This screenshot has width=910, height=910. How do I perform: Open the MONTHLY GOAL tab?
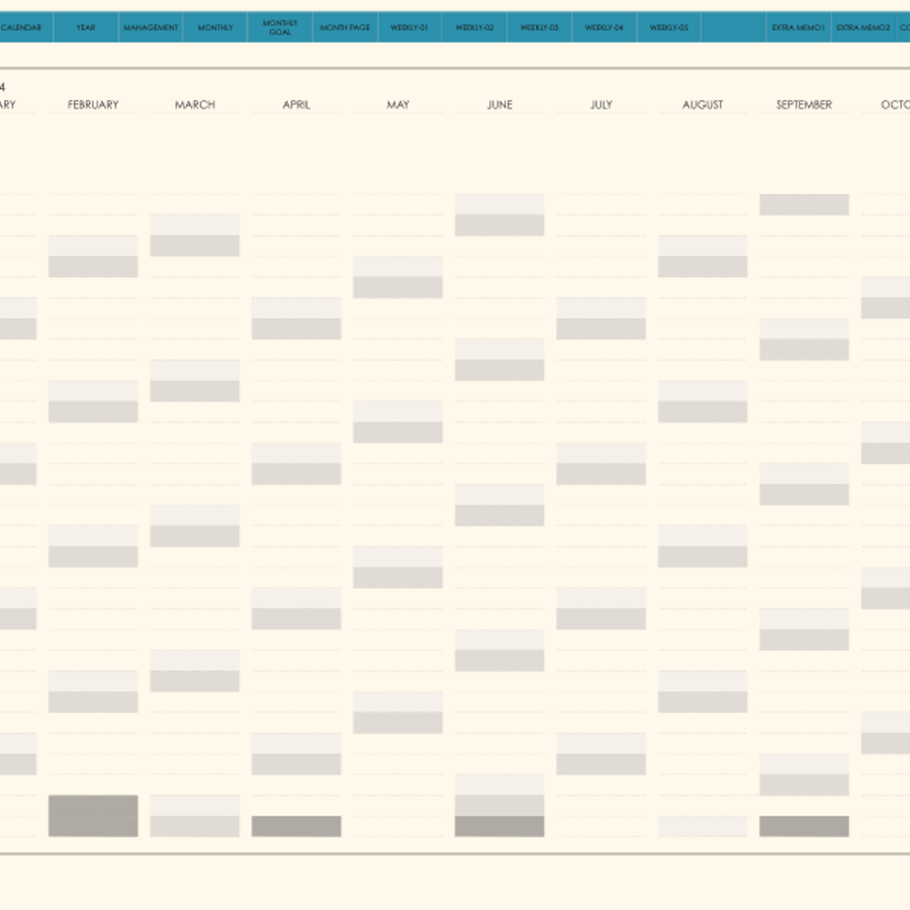(x=280, y=28)
